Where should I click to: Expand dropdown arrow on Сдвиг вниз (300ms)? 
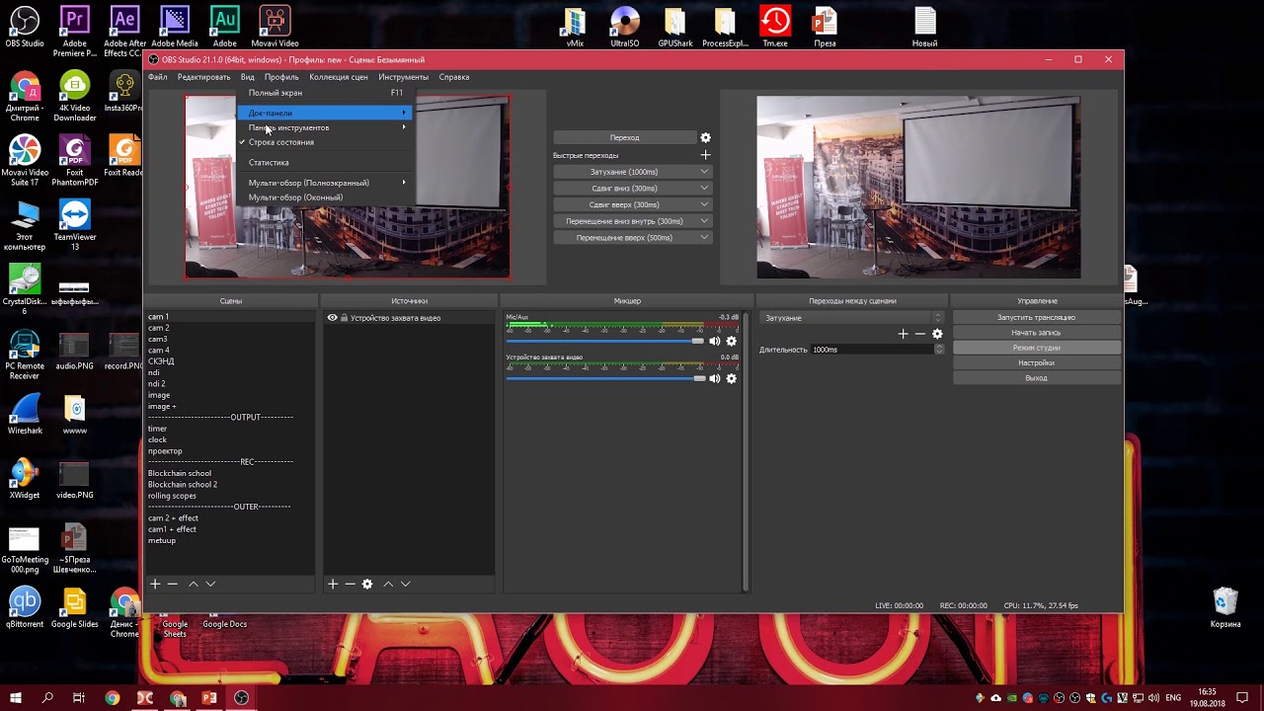(704, 188)
